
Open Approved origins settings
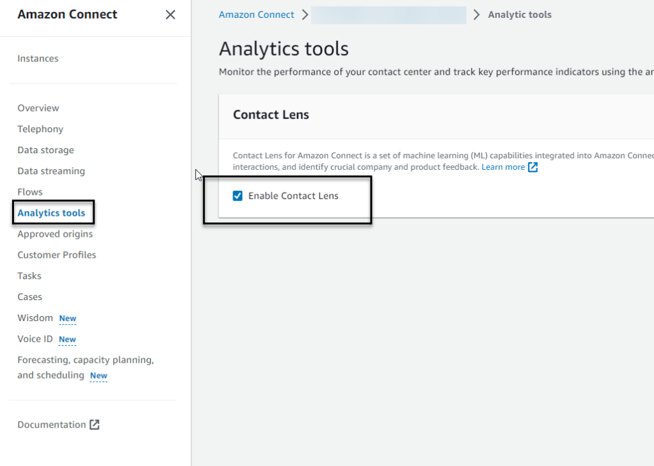coord(55,234)
